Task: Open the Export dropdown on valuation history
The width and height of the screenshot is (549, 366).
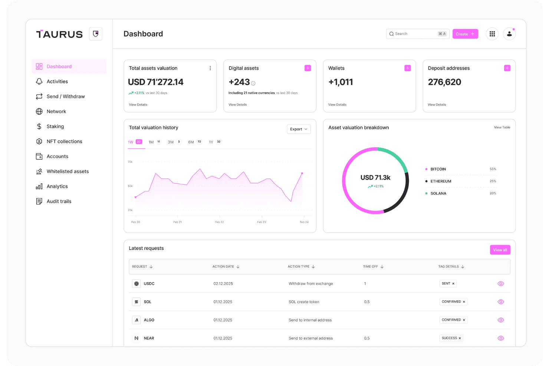Action: click(299, 129)
